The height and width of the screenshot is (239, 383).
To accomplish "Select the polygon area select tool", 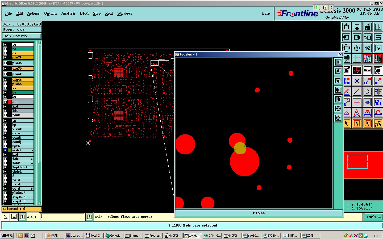I will [368, 123].
